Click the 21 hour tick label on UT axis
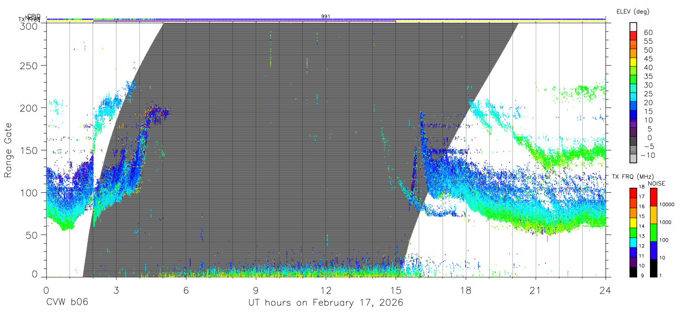The image size is (681, 314). pyautogui.click(x=536, y=290)
